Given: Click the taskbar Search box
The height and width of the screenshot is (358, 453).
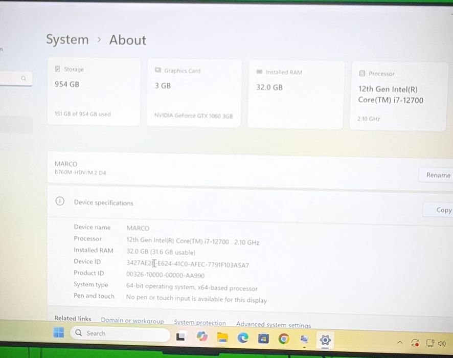Looking at the screenshot, I should pyautogui.click(x=120, y=333).
